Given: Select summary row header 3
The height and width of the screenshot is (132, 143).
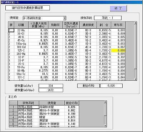Looking at the screenshot, I should (x=13, y=114).
